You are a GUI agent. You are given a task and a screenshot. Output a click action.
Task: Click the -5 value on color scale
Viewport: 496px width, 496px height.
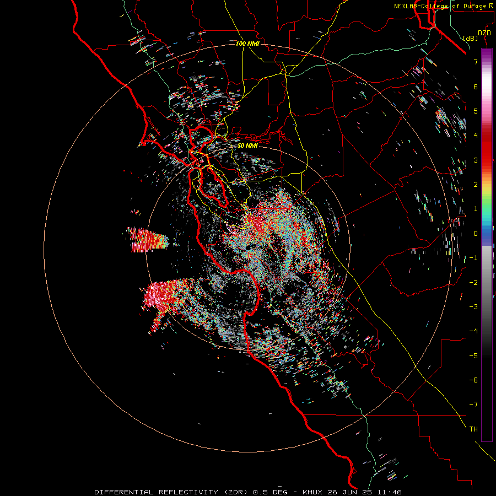[473, 356]
